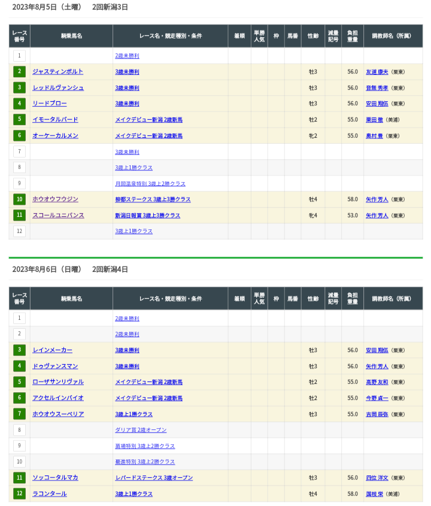Click green race number beside ホウオウフウジン
The height and width of the screenshot is (506, 431).
pyautogui.click(x=19, y=199)
